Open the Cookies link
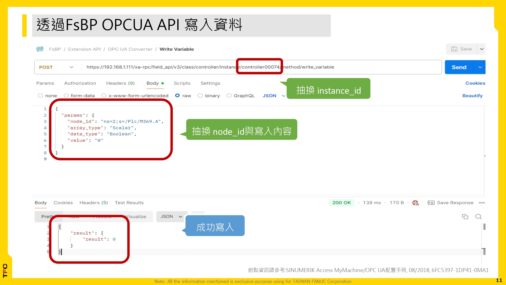 (x=475, y=83)
